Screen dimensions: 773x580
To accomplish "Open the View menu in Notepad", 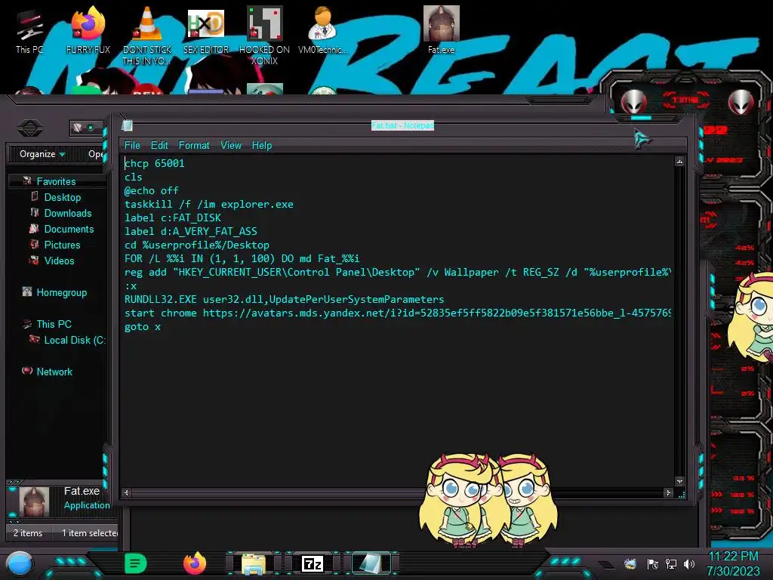I will 231,146.
